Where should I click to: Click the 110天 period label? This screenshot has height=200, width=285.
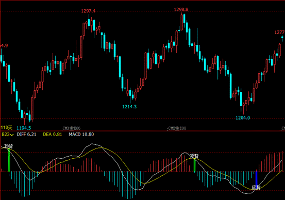[x=7, y=128]
